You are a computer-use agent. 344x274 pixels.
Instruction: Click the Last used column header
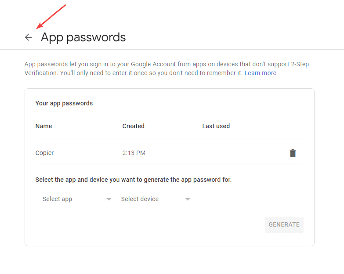[x=216, y=126]
